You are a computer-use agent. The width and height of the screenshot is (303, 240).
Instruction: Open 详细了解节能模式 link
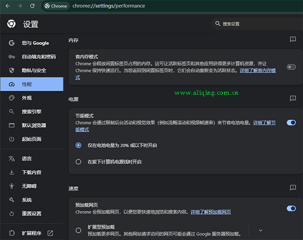264,123
